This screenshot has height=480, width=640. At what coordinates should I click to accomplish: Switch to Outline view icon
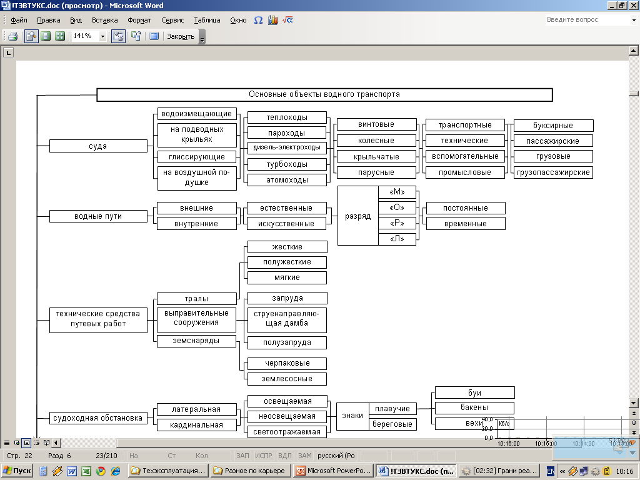37,442
